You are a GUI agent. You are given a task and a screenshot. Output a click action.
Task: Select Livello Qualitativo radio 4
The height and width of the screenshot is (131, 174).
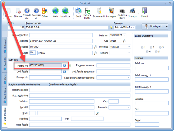pos(147,52)
